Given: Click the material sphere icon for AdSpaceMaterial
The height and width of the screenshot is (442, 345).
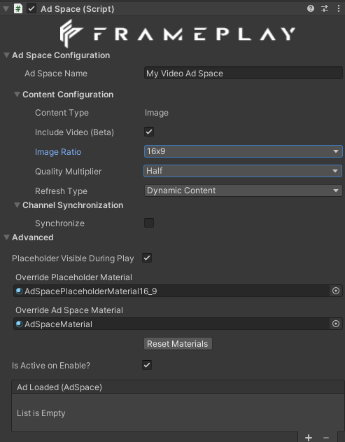Looking at the screenshot, I should (x=19, y=324).
